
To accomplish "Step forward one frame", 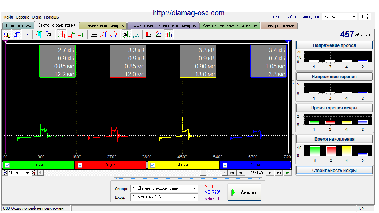I will point(270,173).
